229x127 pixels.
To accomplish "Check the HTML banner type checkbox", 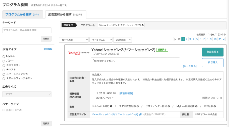I will pyautogui.click(x=13, y=110).
